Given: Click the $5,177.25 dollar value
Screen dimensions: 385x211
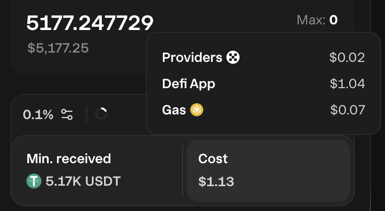Looking at the screenshot, I should [57, 47].
